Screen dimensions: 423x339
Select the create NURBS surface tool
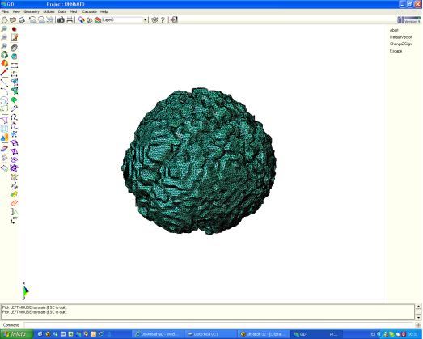point(4,119)
